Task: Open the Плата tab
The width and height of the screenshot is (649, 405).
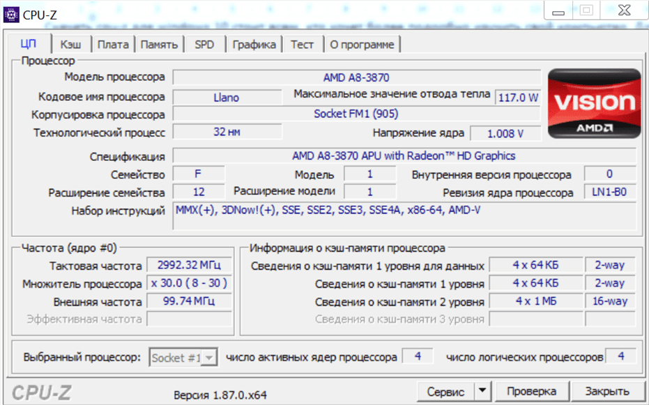Action: [112, 45]
